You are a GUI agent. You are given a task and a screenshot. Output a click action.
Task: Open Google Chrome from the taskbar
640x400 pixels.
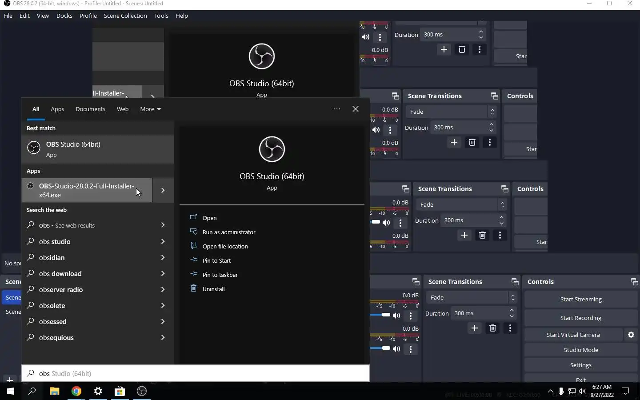(76, 391)
